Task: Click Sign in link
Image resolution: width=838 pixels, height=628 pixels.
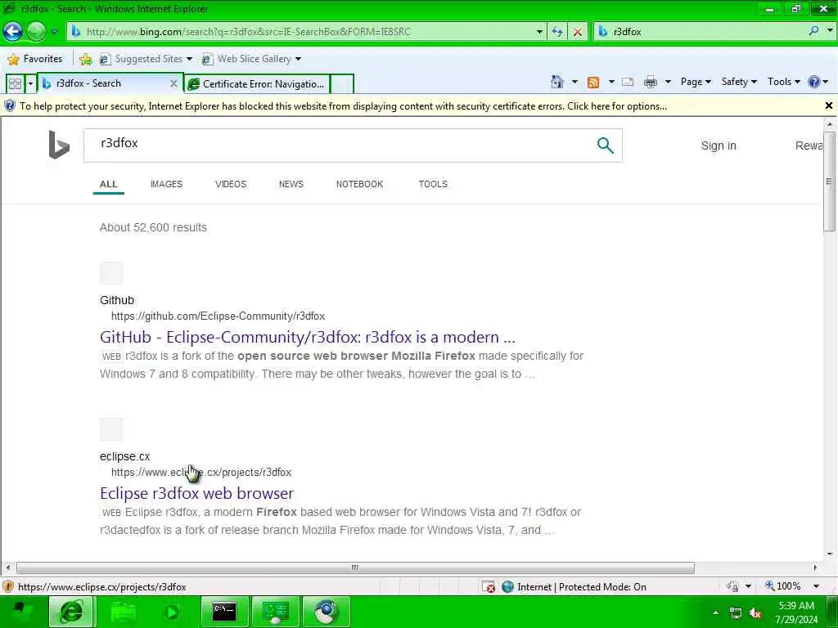Action: coord(719,146)
